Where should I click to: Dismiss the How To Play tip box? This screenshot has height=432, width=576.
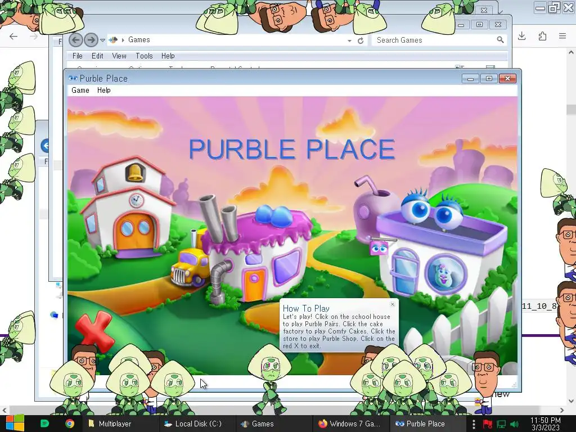coord(392,304)
